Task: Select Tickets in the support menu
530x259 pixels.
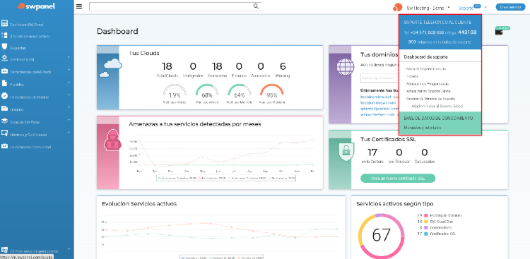Action: pyautogui.click(x=412, y=76)
